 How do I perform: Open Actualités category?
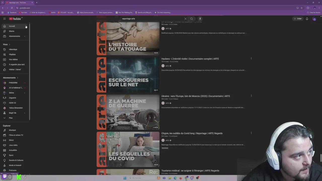coord(15,150)
